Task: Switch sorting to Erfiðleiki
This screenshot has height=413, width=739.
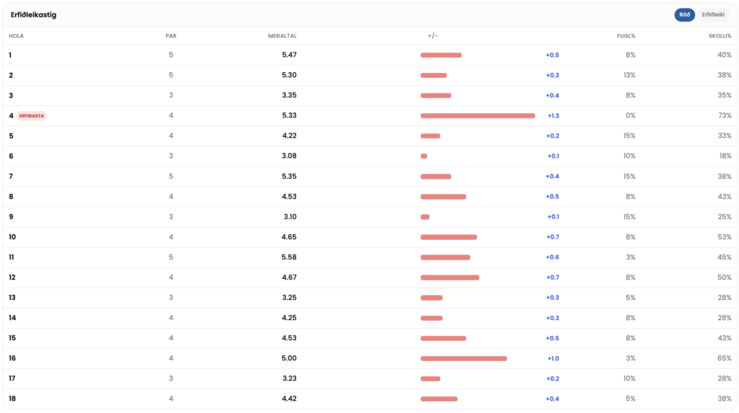Action: pos(713,14)
